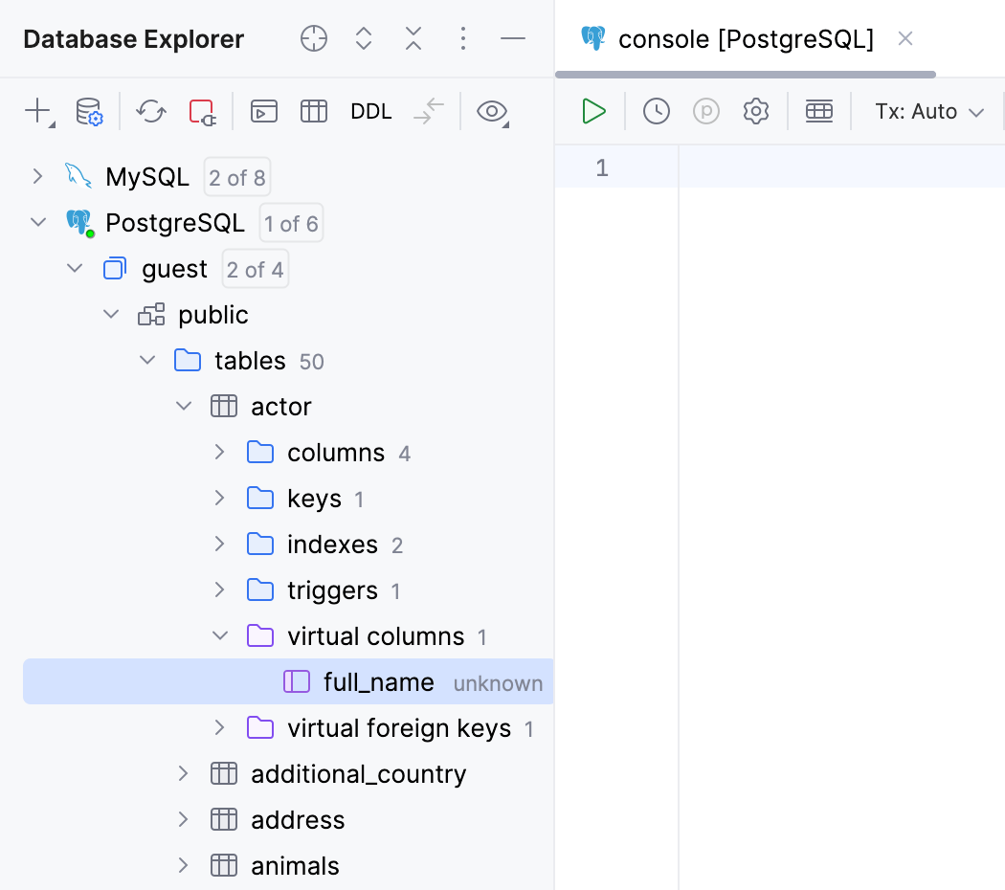Click the Select Opened File target icon
1005x890 pixels.
(x=314, y=38)
